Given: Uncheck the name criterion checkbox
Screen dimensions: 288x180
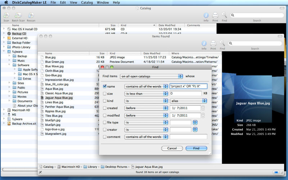Looking at the screenshot, I should coord(104,86).
